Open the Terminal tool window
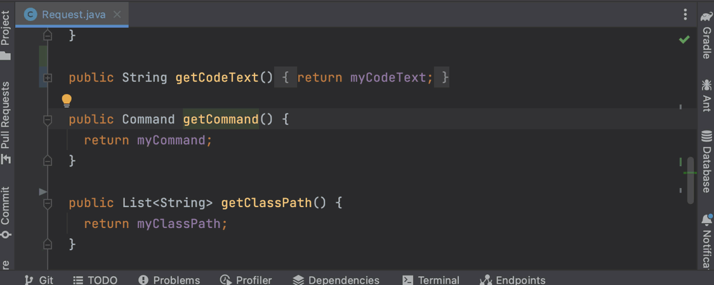Image resolution: width=714 pixels, height=285 pixels. pyautogui.click(x=431, y=279)
